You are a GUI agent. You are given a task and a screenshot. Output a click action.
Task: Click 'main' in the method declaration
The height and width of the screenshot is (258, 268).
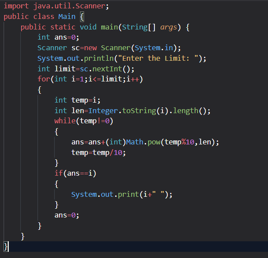coord(110,27)
